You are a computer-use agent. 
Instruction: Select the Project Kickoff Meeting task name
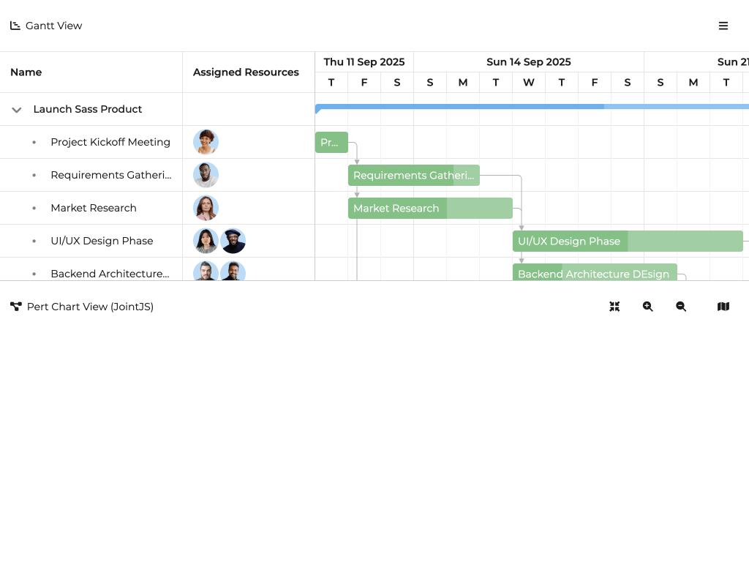(x=110, y=142)
